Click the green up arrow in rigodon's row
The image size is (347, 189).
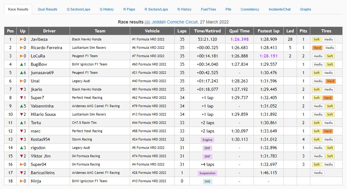pos(22,148)
